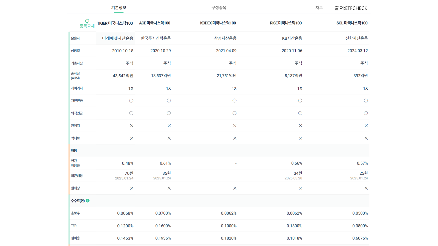Click TER value 0.3800%

360,226
